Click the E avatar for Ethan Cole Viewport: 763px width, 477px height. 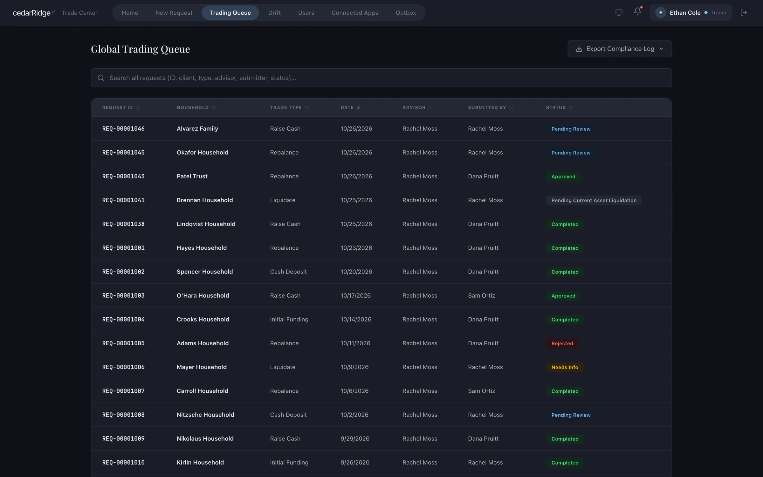pyautogui.click(x=661, y=12)
